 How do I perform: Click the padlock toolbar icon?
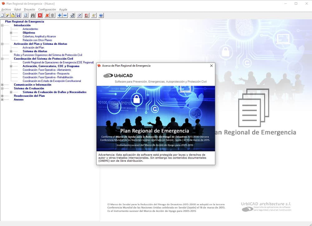click(72, 15)
